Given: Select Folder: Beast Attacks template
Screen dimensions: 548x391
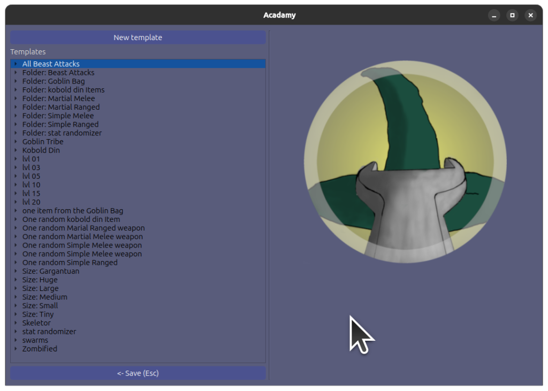Looking at the screenshot, I should [58, 73].
